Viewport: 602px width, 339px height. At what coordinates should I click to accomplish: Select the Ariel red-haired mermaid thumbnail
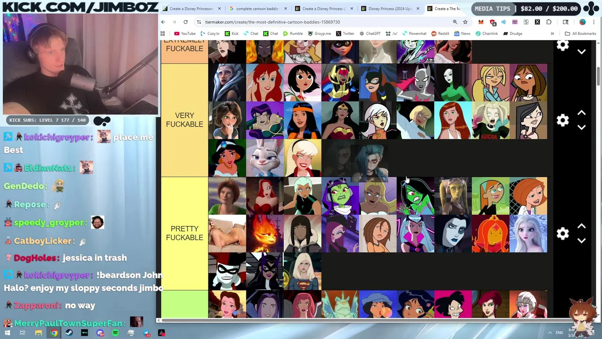tap(265, 83)
